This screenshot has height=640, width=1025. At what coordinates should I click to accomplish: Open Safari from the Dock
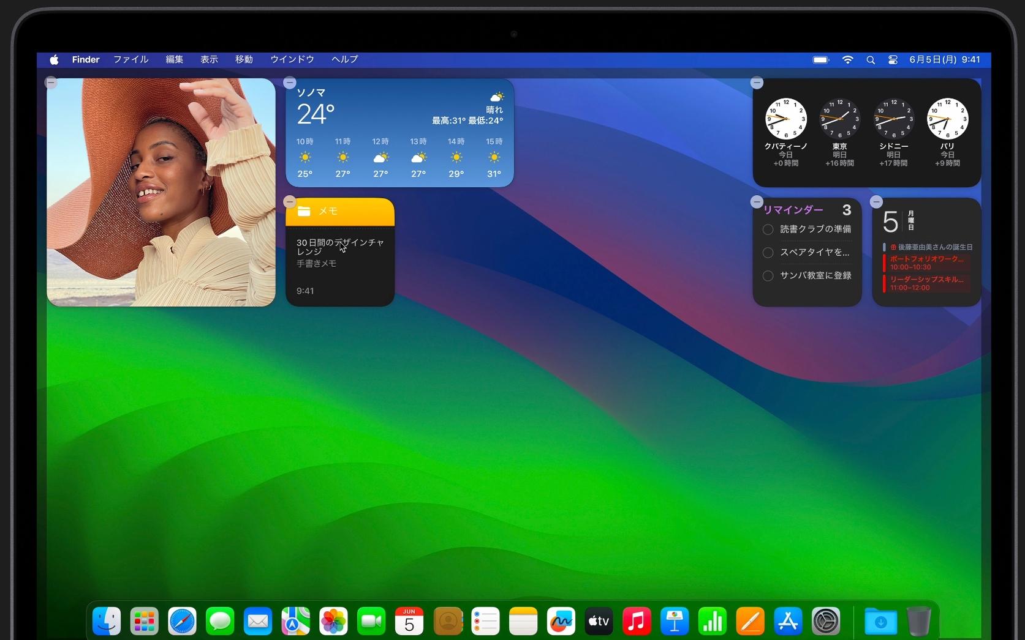(x=182, y=620)
